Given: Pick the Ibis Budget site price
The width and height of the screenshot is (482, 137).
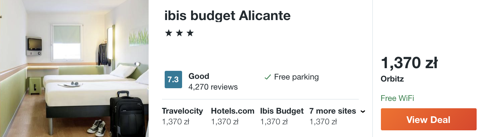Looking at the screenshot, I should tap(282, 116).
